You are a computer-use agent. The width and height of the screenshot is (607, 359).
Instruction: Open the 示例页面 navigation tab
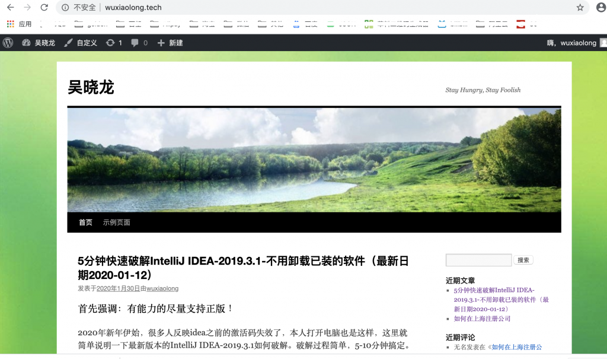(x=117, y=222)
